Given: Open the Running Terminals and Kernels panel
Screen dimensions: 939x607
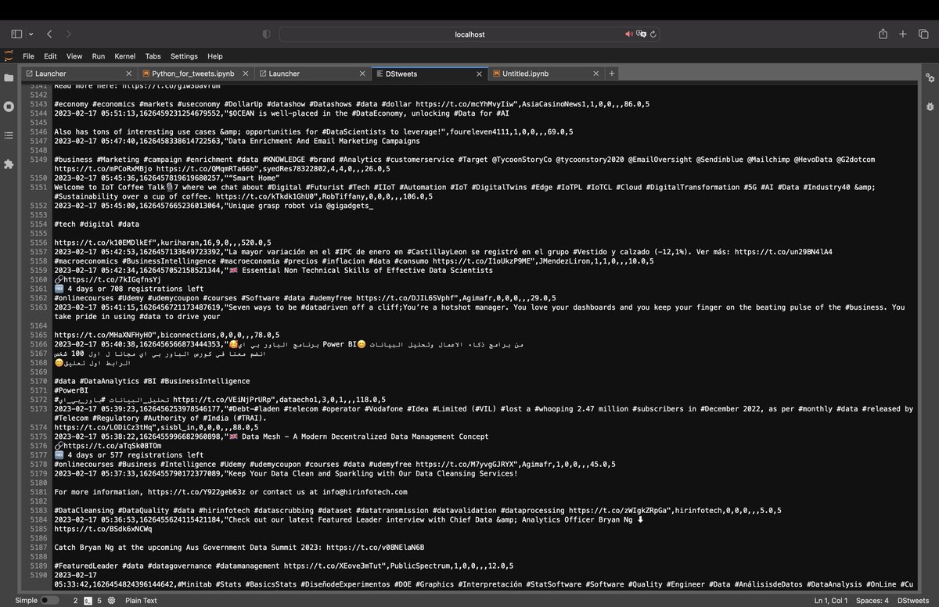Looking at the screenshot, I should [9, 106].
